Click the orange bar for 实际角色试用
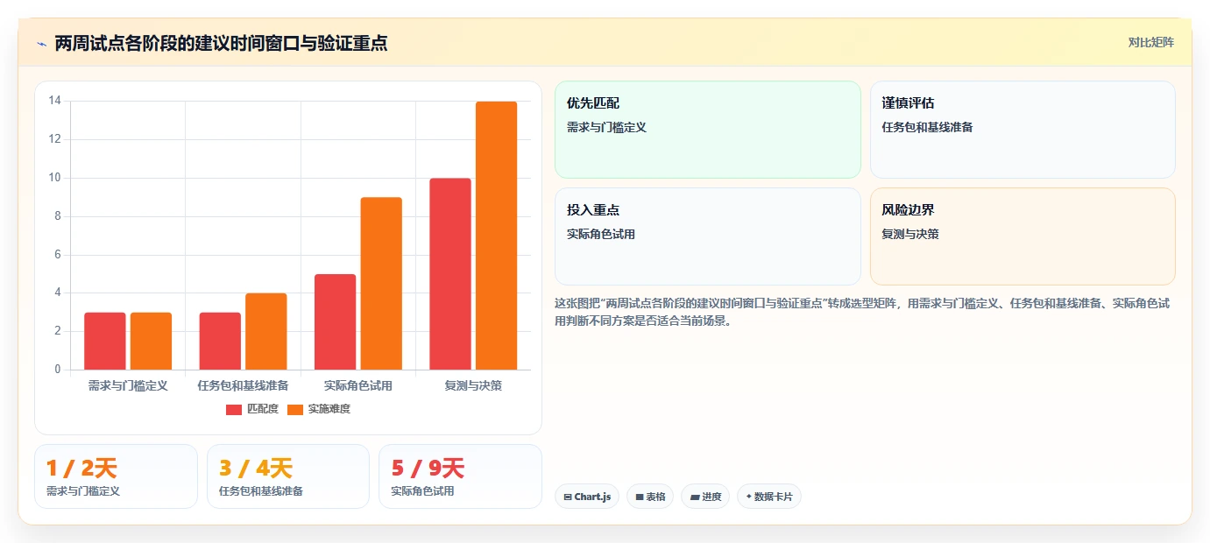 [x=381, y=283]
